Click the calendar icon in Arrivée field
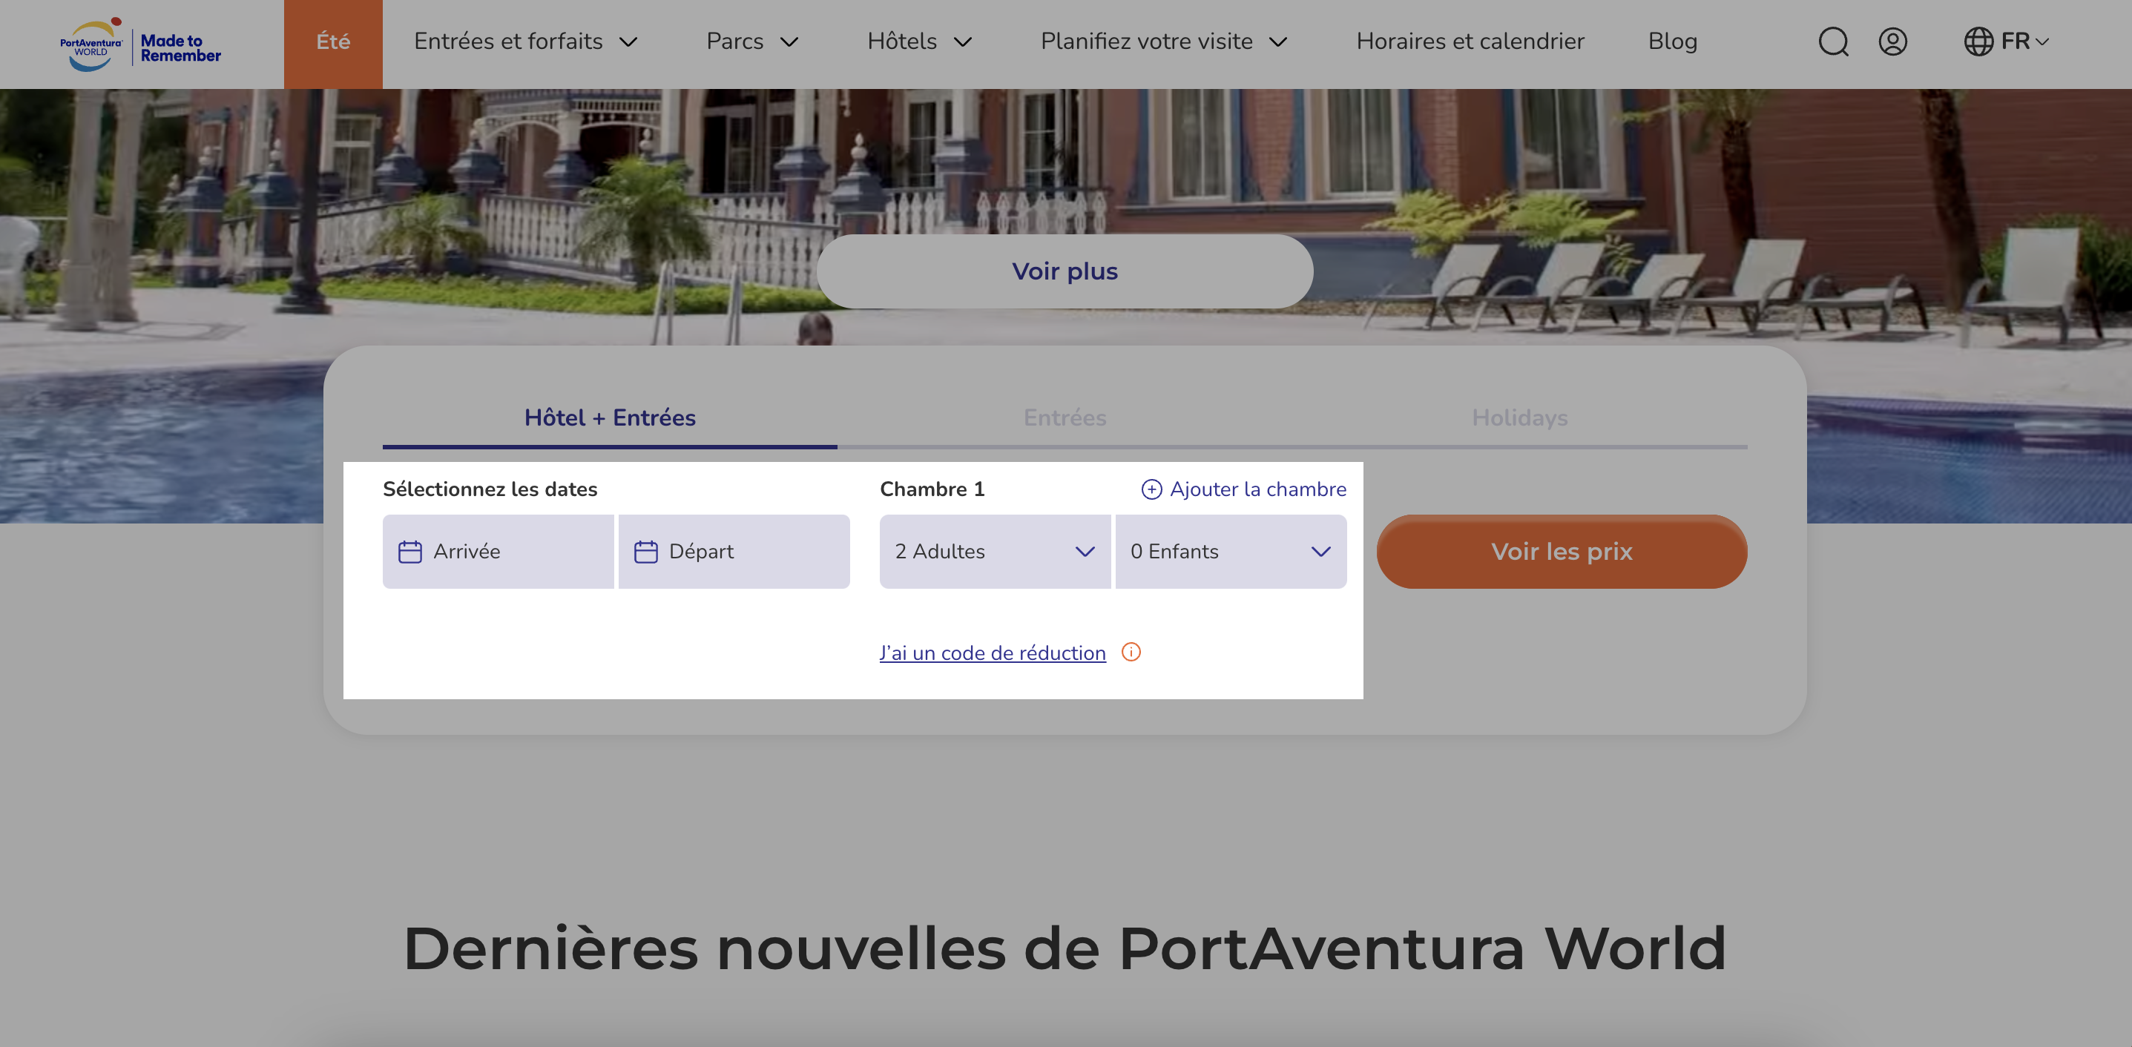Image resolution: width=2132 pixels, height=1047 pixels. (x=409, y=552)
